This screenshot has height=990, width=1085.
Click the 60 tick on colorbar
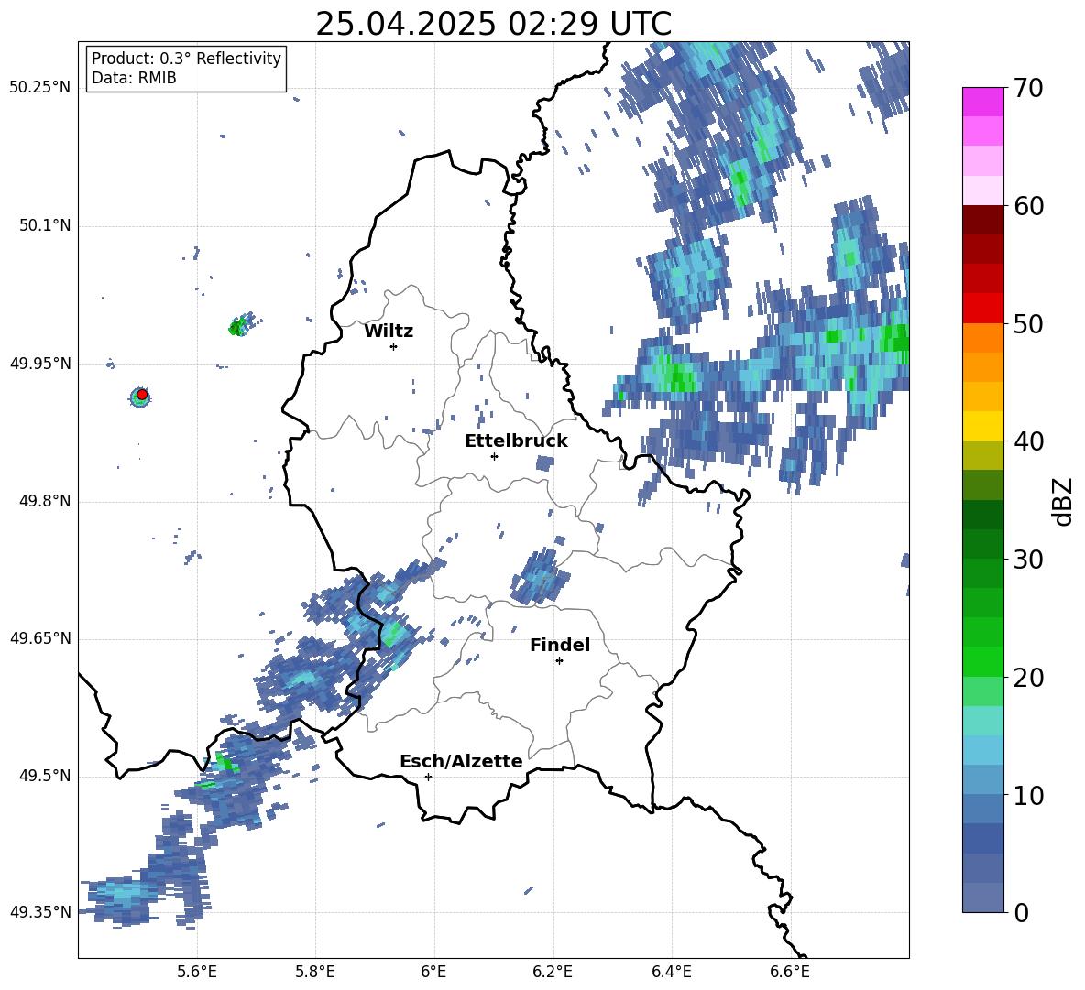[1028, 206]
